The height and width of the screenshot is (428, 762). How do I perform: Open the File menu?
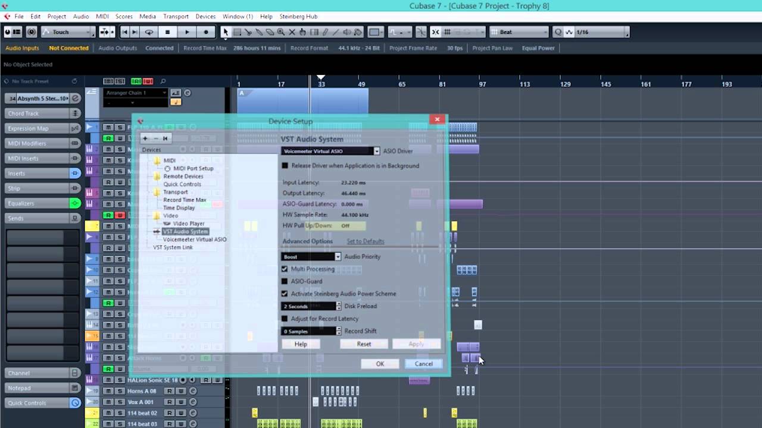coord(19,16)
